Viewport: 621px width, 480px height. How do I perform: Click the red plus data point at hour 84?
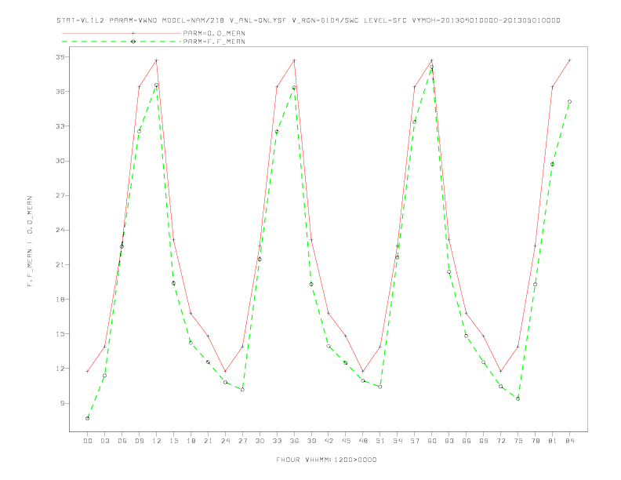tap(570, 60)
